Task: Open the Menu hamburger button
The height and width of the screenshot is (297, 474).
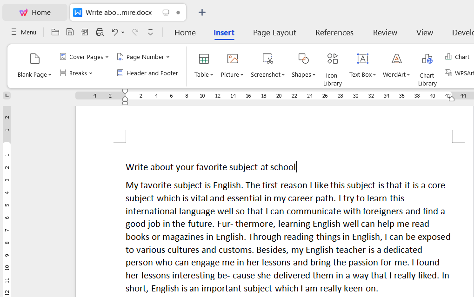Action: tap(24, 33)
